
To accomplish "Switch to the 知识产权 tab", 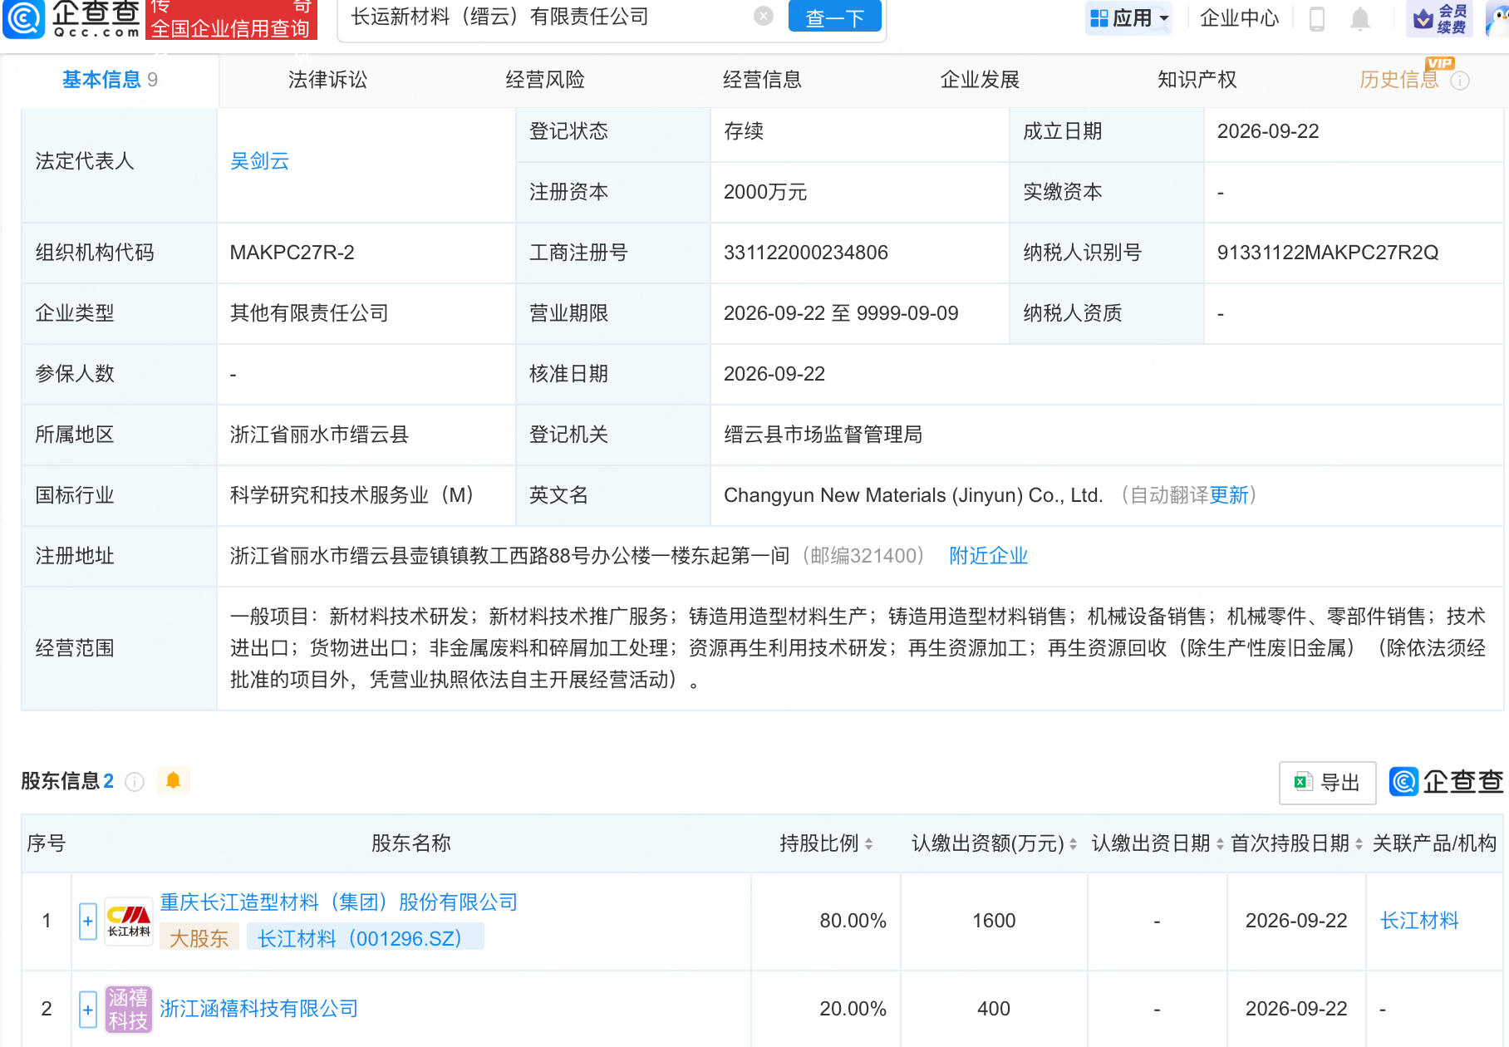I will tap(1197, 80).
